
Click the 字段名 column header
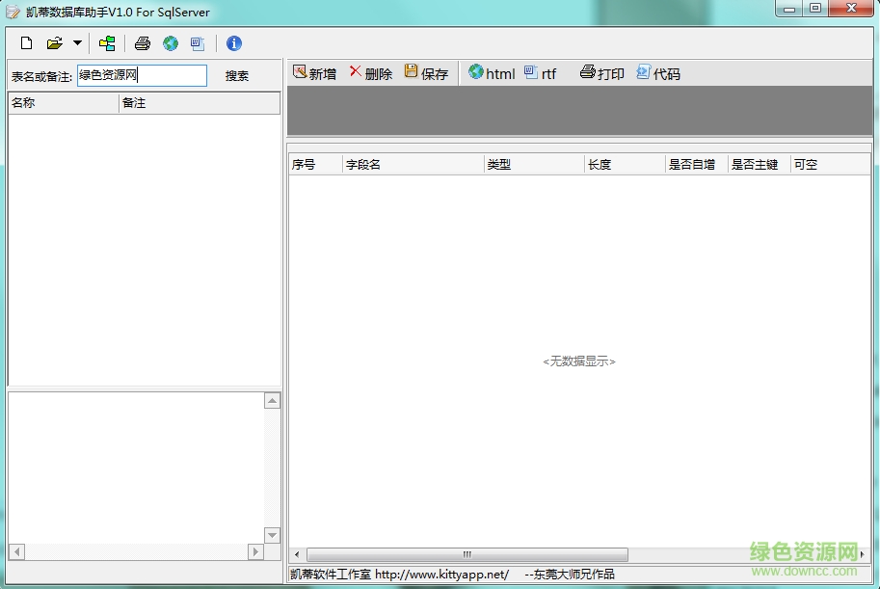pyautogui.click(x=412, y=164)
